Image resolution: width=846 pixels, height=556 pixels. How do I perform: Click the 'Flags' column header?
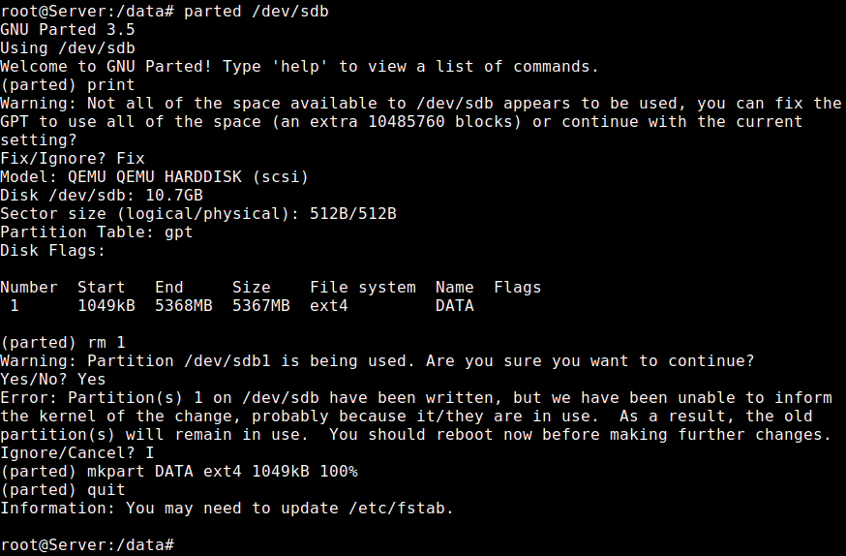[x=518, y=287]
